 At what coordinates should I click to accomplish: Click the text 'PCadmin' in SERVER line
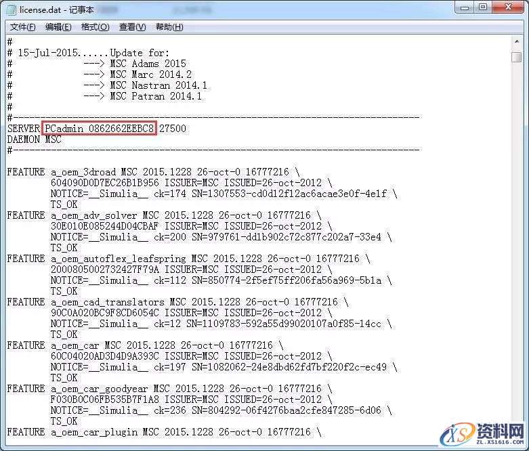64,129
